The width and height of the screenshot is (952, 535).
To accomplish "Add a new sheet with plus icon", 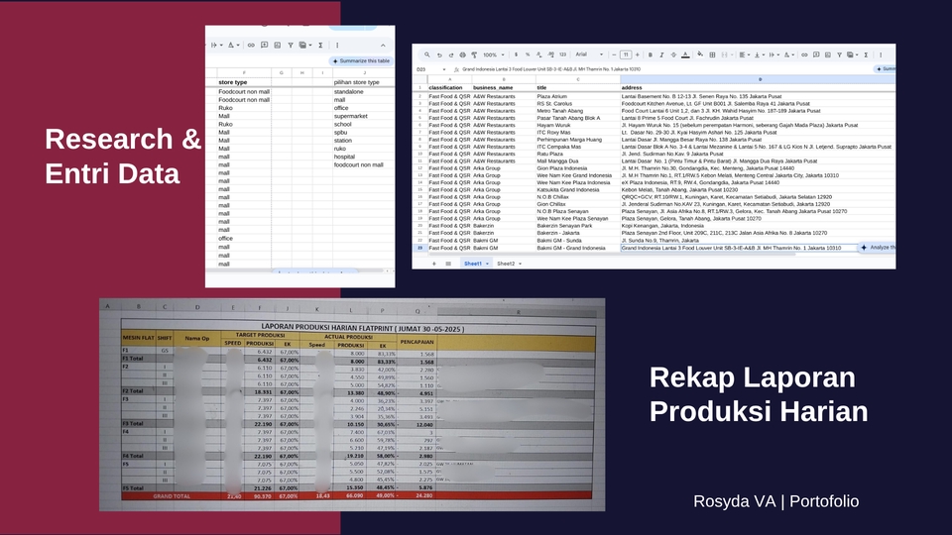I will point(432,264).
